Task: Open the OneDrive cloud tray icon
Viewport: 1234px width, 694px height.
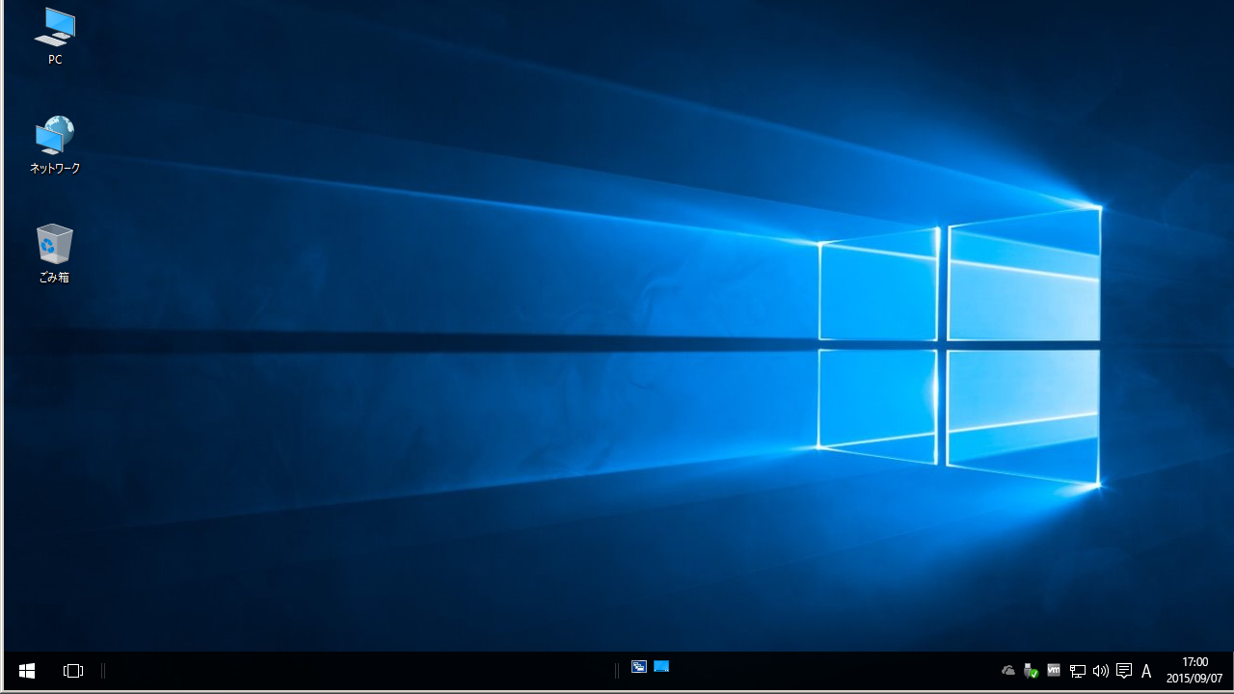Action: (x=1008, y=671)
